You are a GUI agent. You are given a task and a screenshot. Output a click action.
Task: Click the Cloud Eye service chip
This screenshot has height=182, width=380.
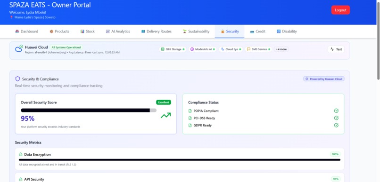231,49
